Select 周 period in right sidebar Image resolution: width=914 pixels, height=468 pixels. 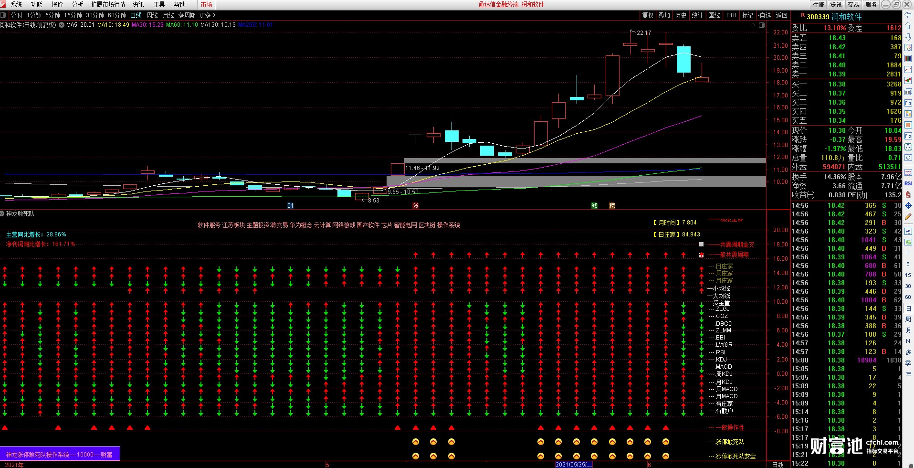click(x=908, y=319)
